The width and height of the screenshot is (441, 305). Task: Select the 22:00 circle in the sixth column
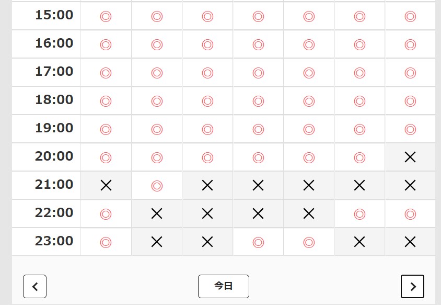(x=359, y=213)
